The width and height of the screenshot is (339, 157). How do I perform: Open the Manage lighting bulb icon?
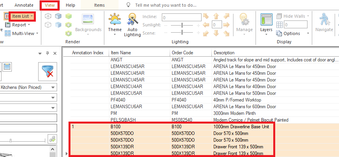(244, 19)
